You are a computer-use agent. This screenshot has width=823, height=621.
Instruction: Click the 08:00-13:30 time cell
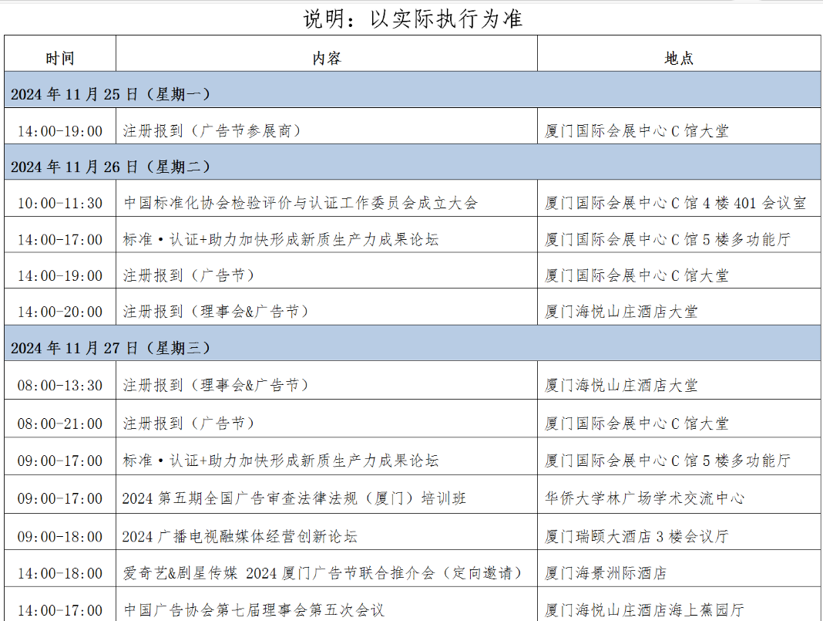click(x=60, y=386)
